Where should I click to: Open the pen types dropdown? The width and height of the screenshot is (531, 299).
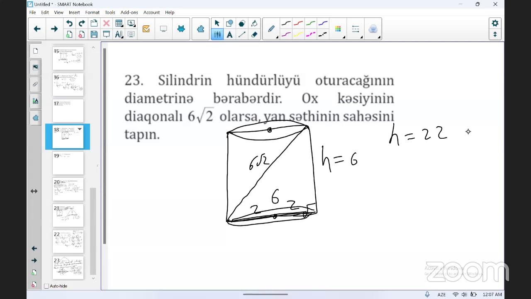(x=272, y=29)
